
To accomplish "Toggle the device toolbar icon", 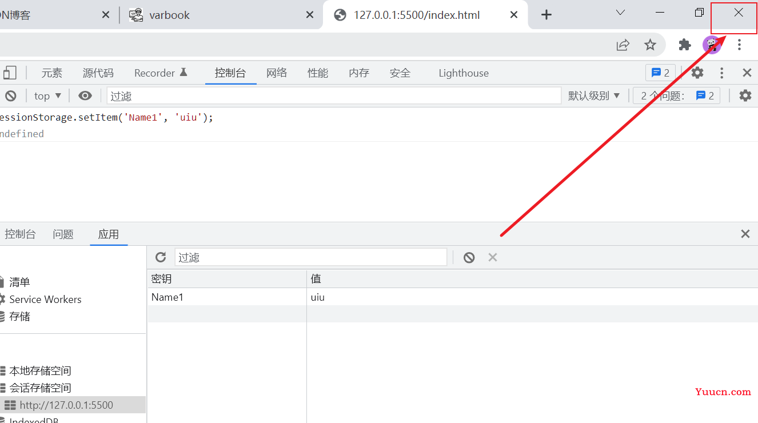I will pos(9,73).
